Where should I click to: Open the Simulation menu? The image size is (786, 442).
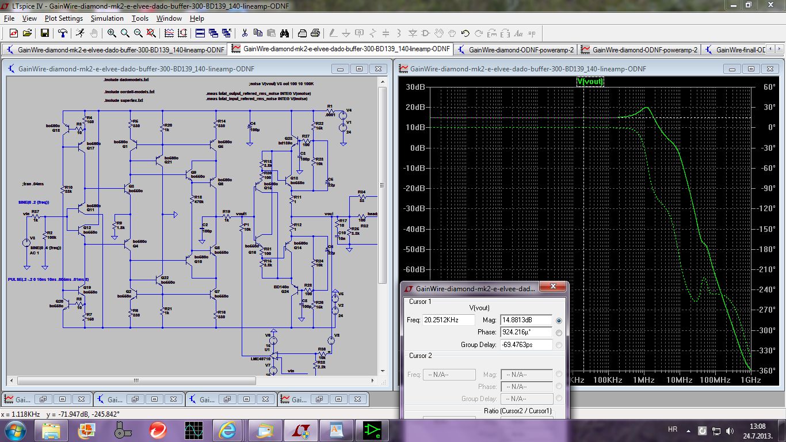pos(107,18)
